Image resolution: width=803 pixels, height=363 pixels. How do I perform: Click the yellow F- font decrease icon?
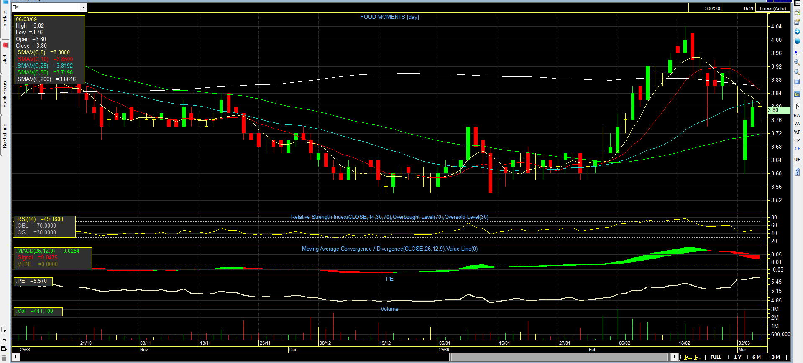coord(698,357)
